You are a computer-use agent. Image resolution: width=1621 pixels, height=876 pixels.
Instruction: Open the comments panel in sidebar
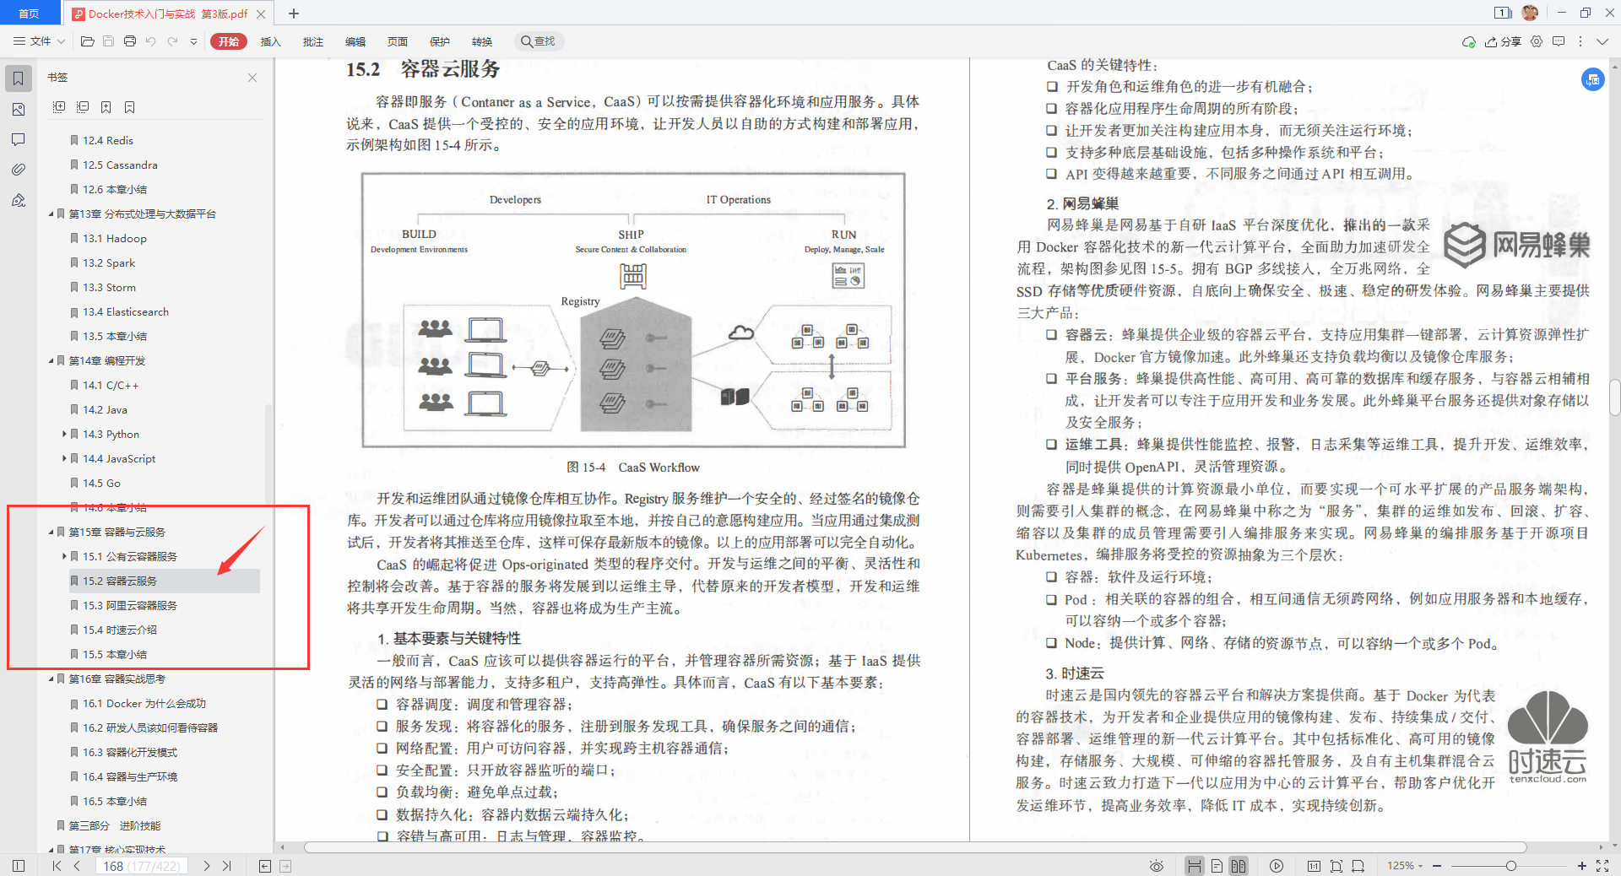point(18,139)
